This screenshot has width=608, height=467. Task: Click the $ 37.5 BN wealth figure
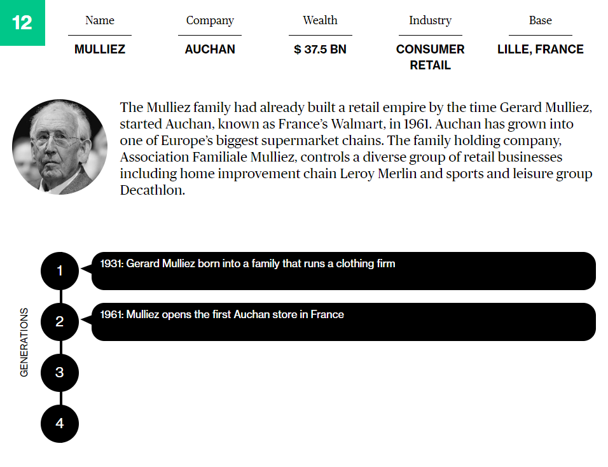tap(320, 49)
